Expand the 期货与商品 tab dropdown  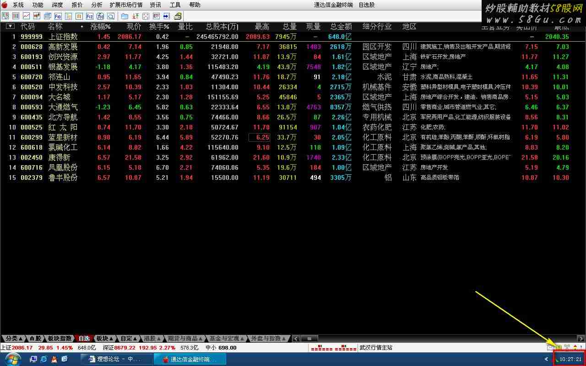pos(201,339)
